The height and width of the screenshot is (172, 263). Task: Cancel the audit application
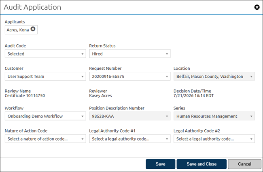coord(244,164)
